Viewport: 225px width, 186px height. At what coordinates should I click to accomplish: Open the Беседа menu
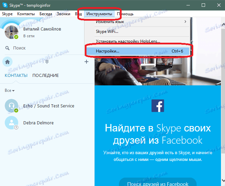46,14
